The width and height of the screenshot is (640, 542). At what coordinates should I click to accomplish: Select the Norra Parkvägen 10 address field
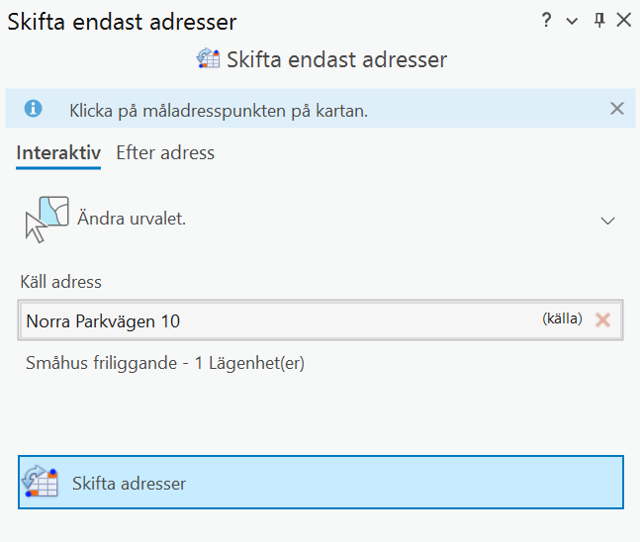[x=277, y=320]
